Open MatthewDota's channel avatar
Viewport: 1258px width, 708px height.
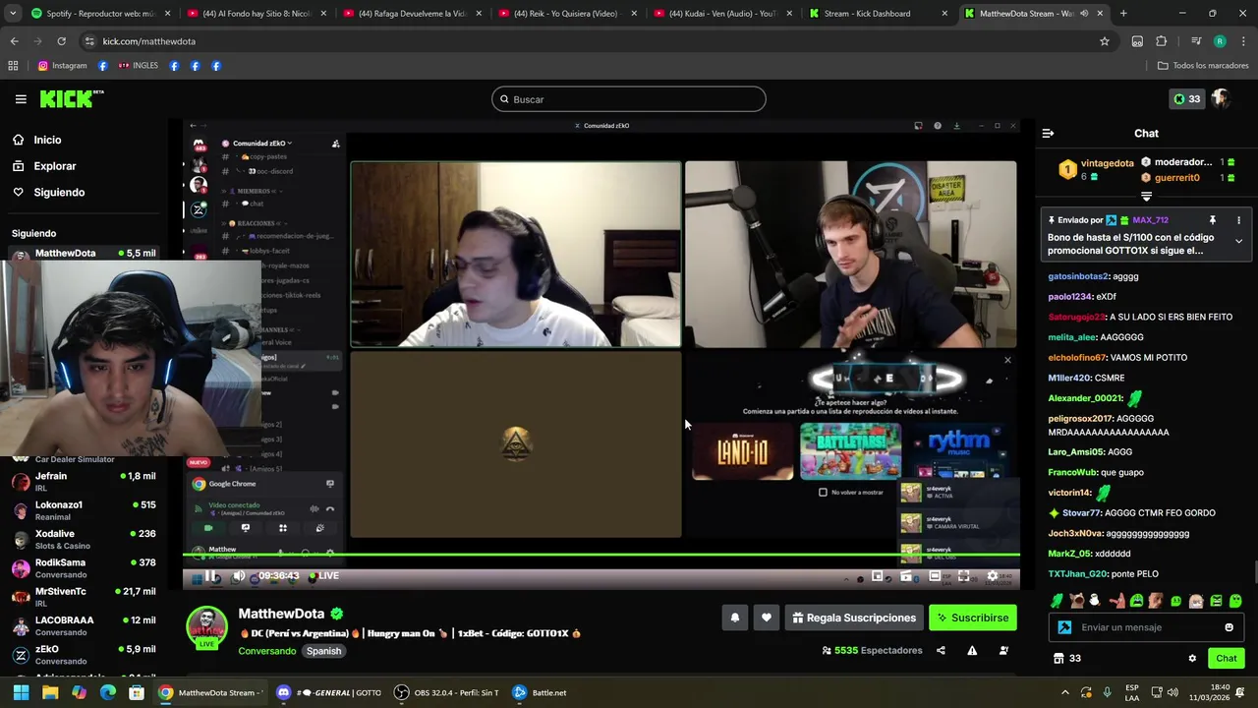pos(206,626)
